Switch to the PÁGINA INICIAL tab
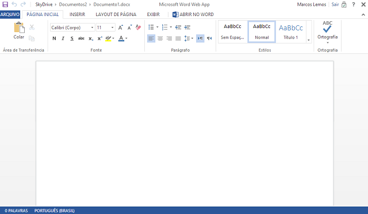 coord(43,14)
